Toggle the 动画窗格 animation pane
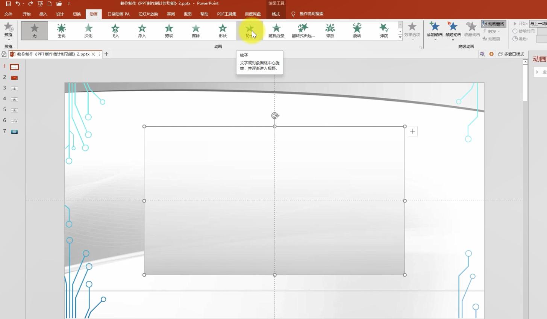Viewport: 547px width, 319px height. tap(493, 24)
